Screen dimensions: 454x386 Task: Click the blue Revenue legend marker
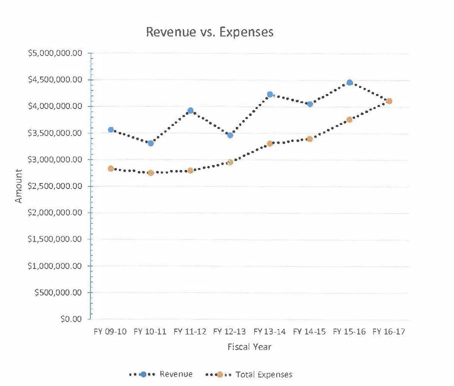tap(142, 374)
